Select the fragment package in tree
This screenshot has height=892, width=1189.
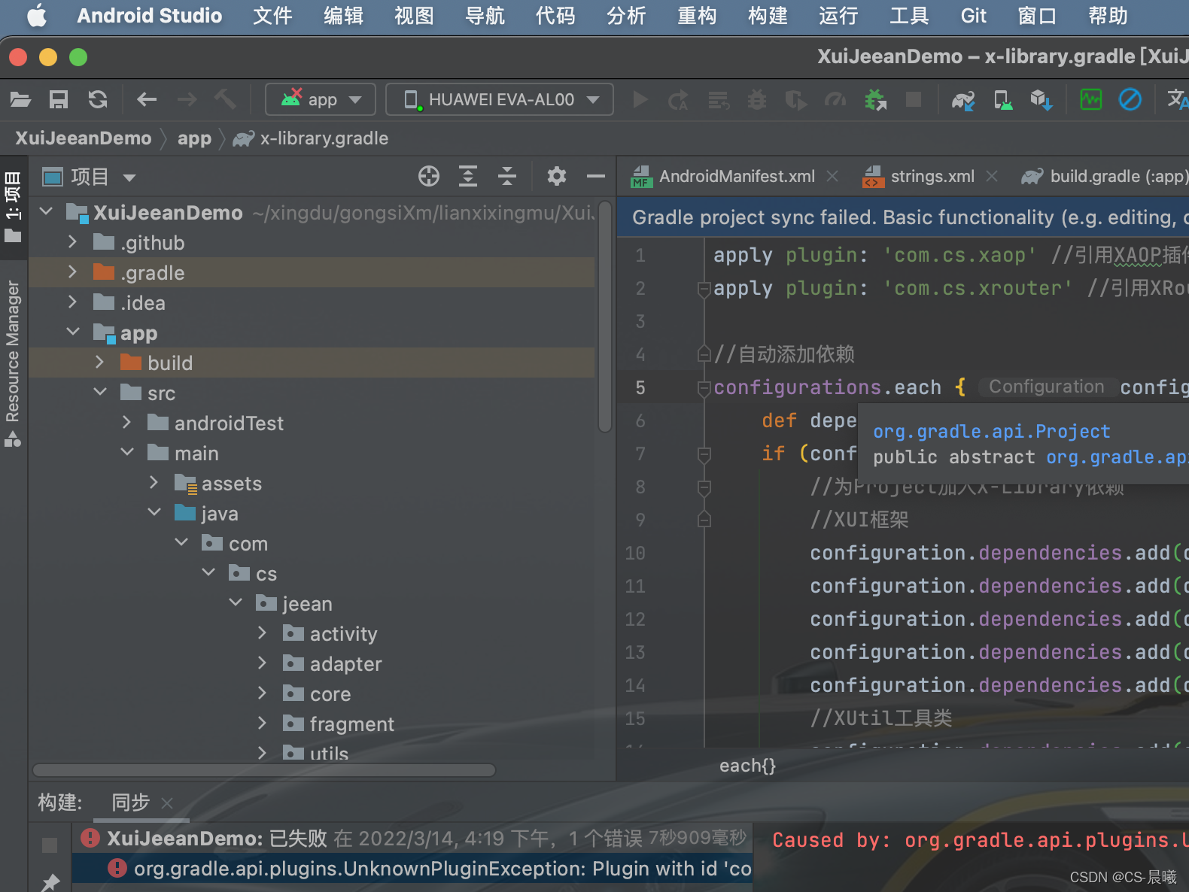[x=351, y=724]
